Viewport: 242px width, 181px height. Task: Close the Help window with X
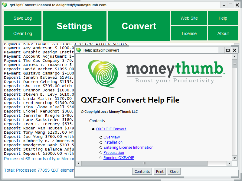[235, 50]
